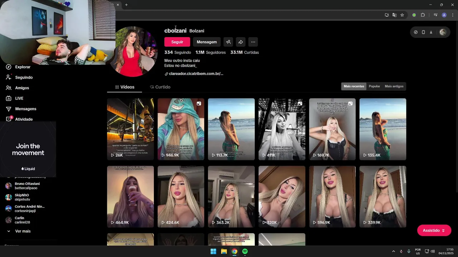The height and width of the screenshot is (257, 458).
Task: Open the LIVE section in sidebar
Action: 19,98
